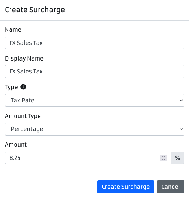This screenshot has height=198, width=189.
Task: Cancel the surcharge dialog
Action: click(x=171, y=187)
